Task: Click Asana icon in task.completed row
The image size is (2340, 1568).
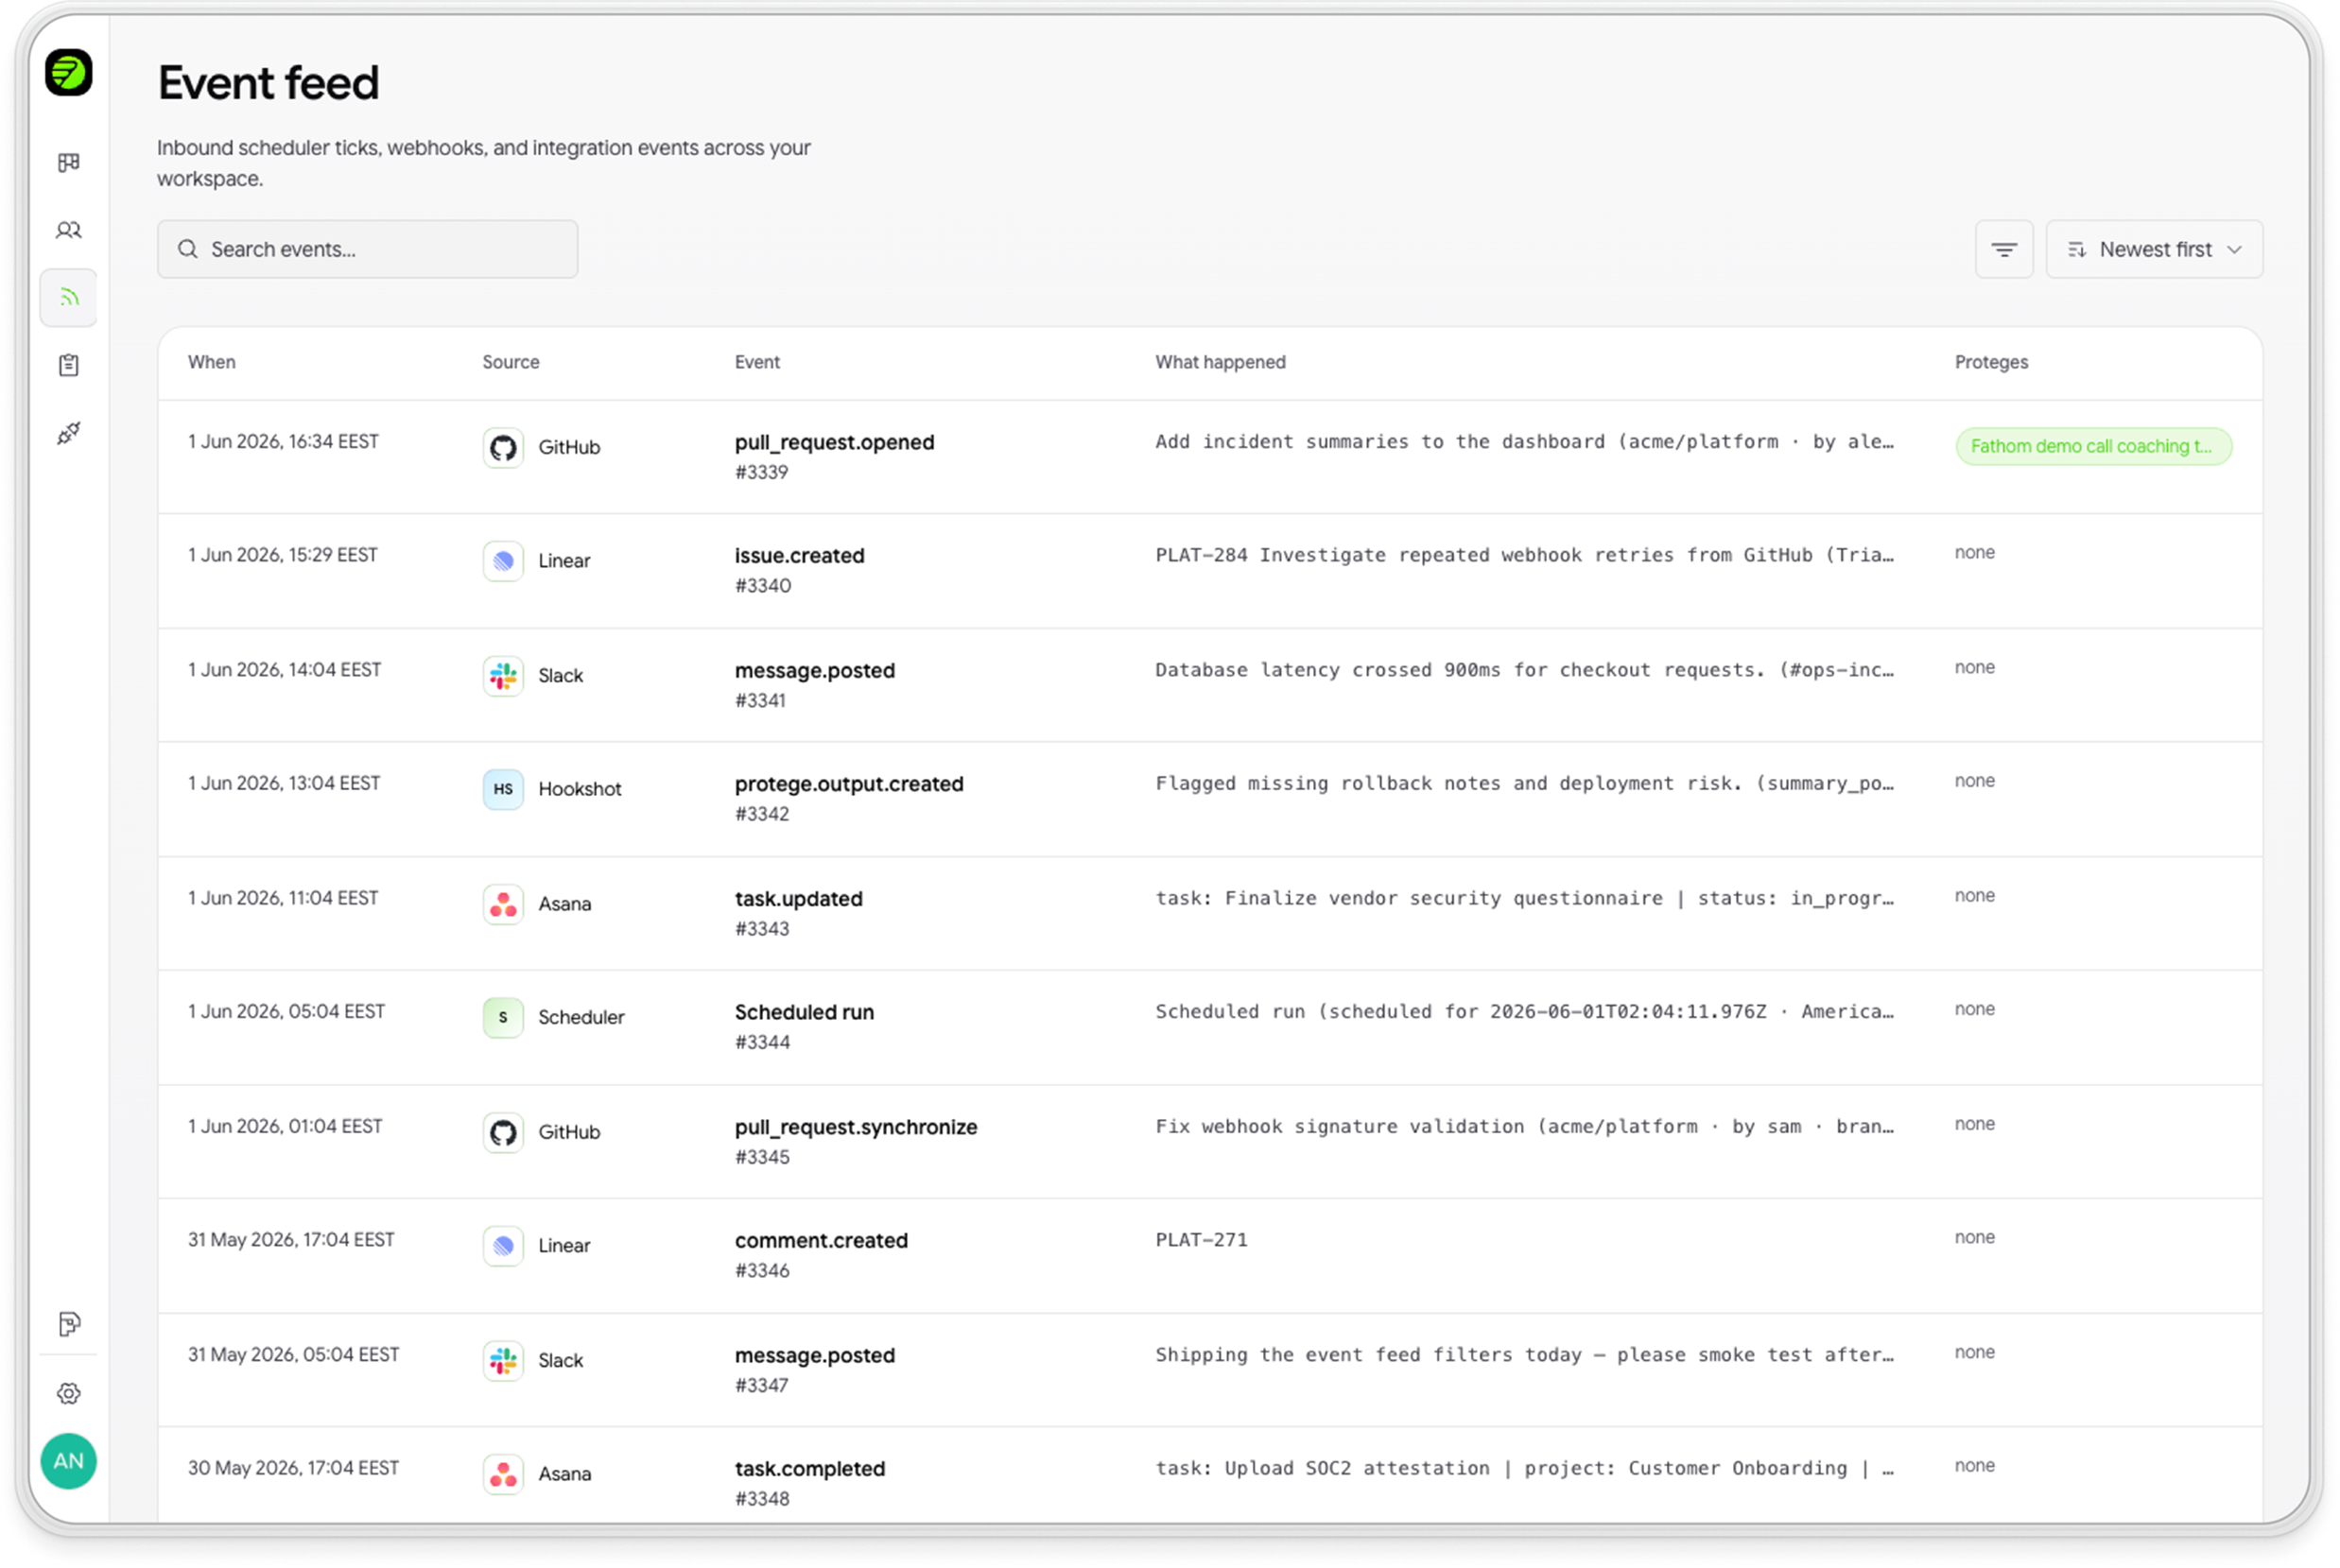Action: click(503, 1474)
